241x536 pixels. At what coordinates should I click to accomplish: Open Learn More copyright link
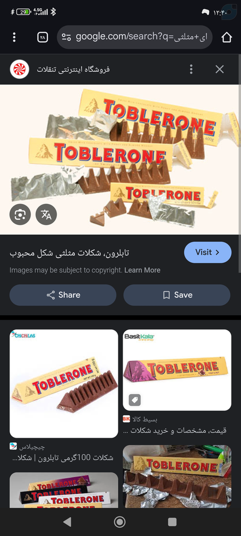[142, 270]
